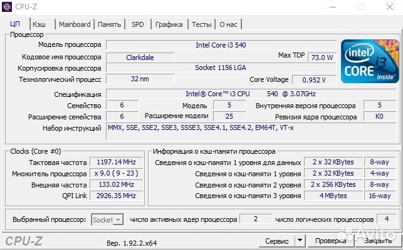Click the 16-way associativity value

pos(380,196)
